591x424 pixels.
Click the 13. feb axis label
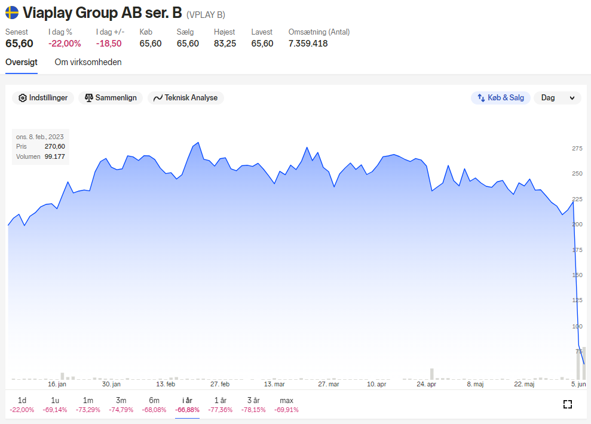point(166,384)
